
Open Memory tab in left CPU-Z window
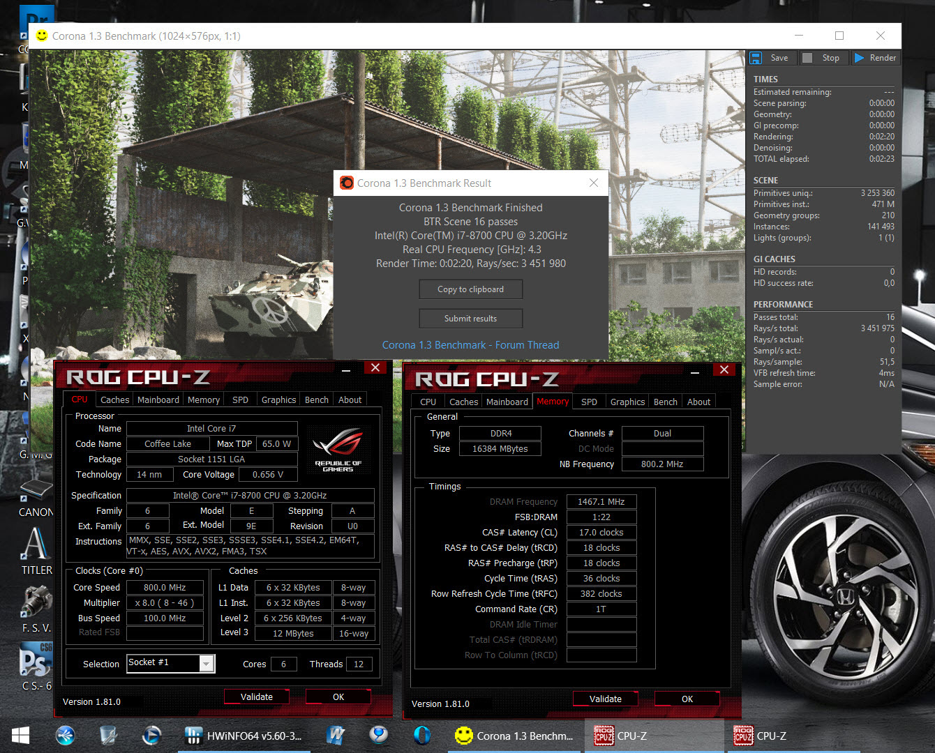coord(204,400)
